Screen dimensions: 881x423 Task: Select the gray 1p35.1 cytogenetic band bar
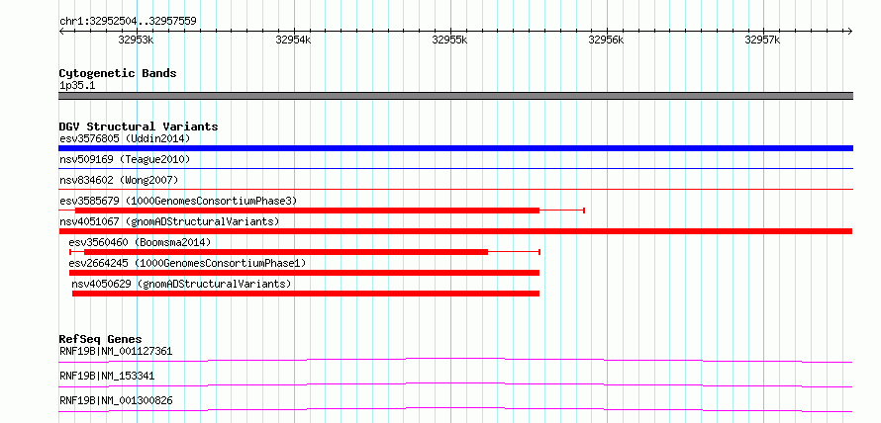[455, 96]
